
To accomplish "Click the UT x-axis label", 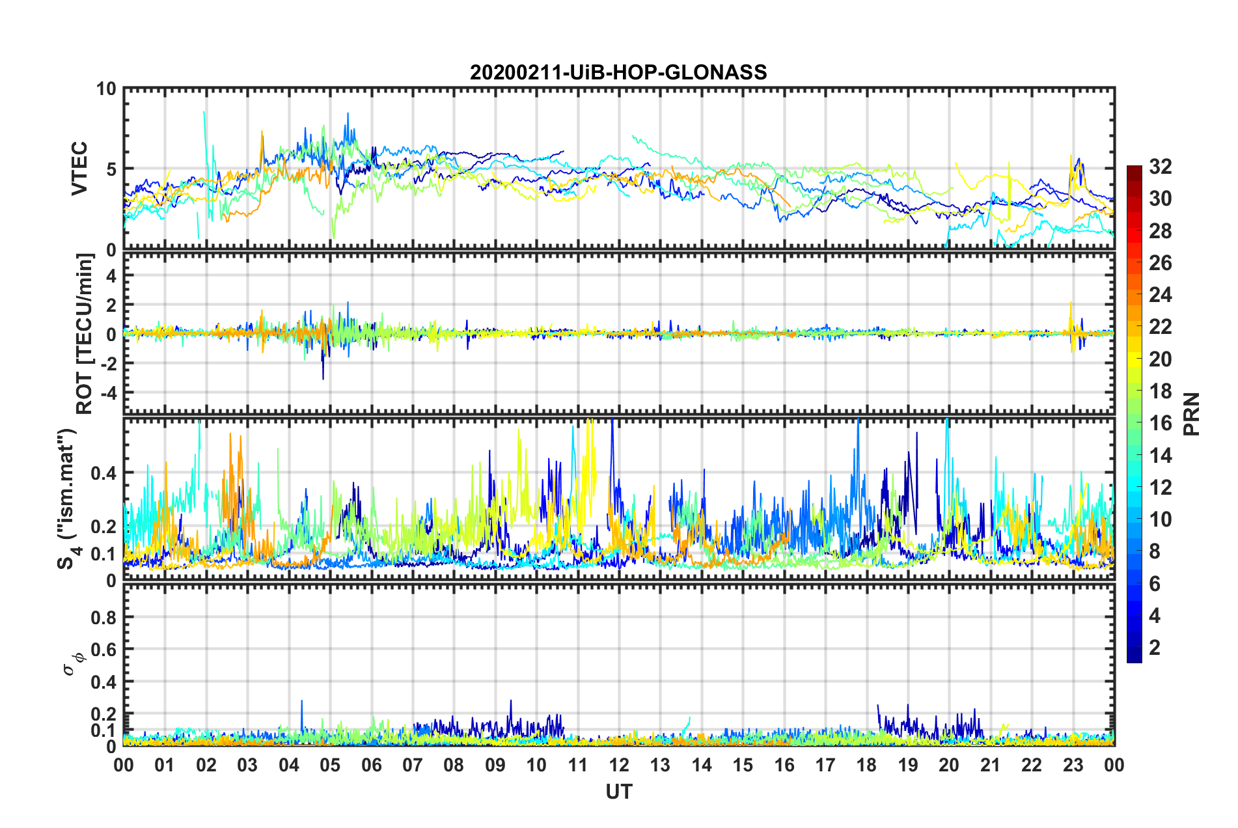I will point(619,792).
